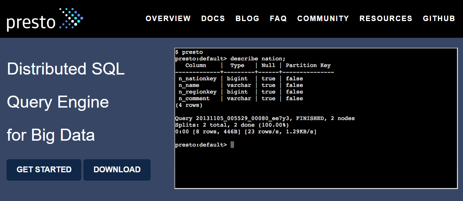Click the 'n_comment' row in terminal
The image size is (463, 201).
[241, 99]
